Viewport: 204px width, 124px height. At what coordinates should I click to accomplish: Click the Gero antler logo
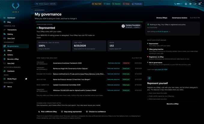(x=16, y=6)
